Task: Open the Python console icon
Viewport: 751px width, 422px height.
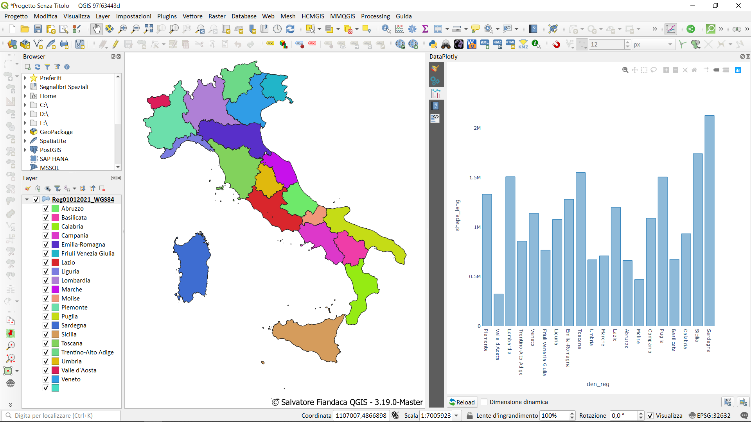Action: 433,44
